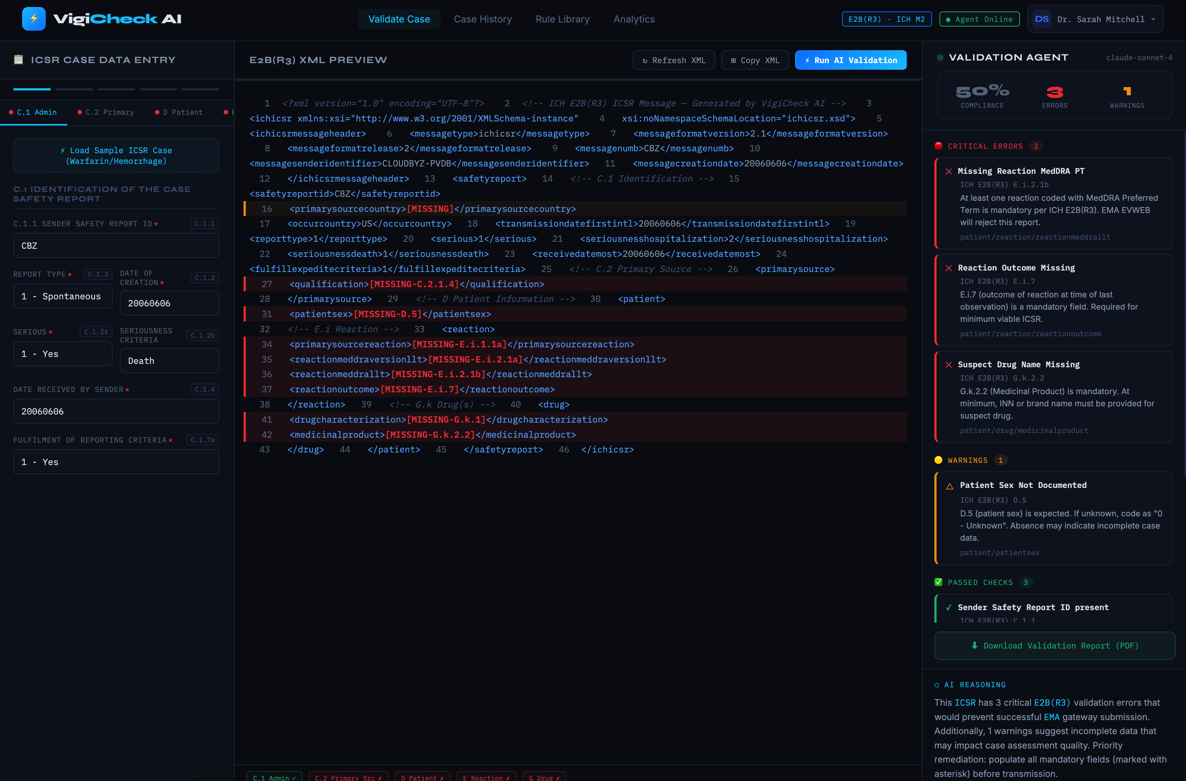The height and width of the screenshot is (781, 1186).
Task: Click the red circle icon beside Critical Errors
Action: click(x=938, y=146)
